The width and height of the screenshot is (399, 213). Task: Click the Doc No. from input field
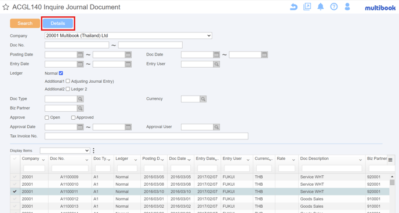[x=77, y=45]
